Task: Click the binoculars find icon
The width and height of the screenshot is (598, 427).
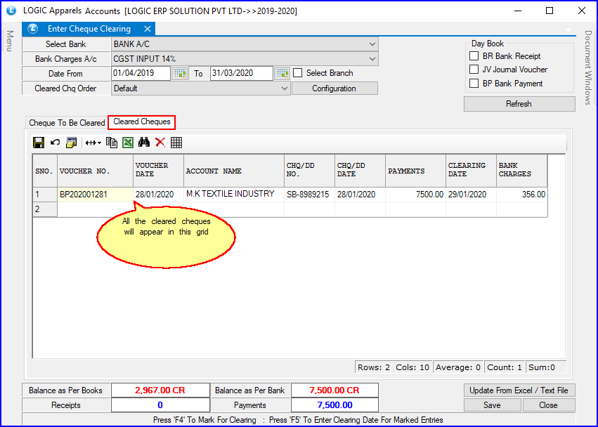Action: click(144, 143)
